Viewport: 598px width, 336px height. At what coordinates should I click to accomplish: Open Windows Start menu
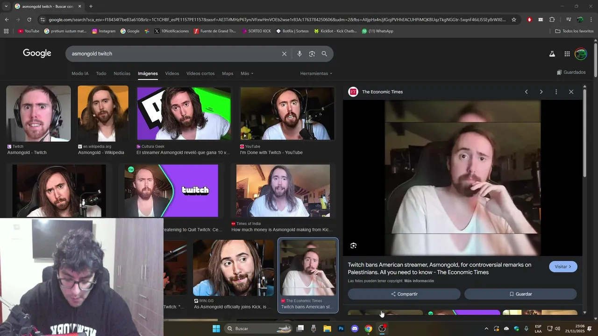(216, 329)
